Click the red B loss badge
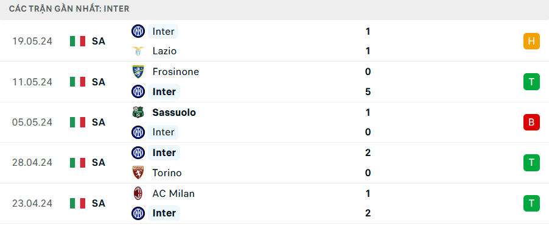Viewport: 549px width, 228px height. (x=531, y=122)
